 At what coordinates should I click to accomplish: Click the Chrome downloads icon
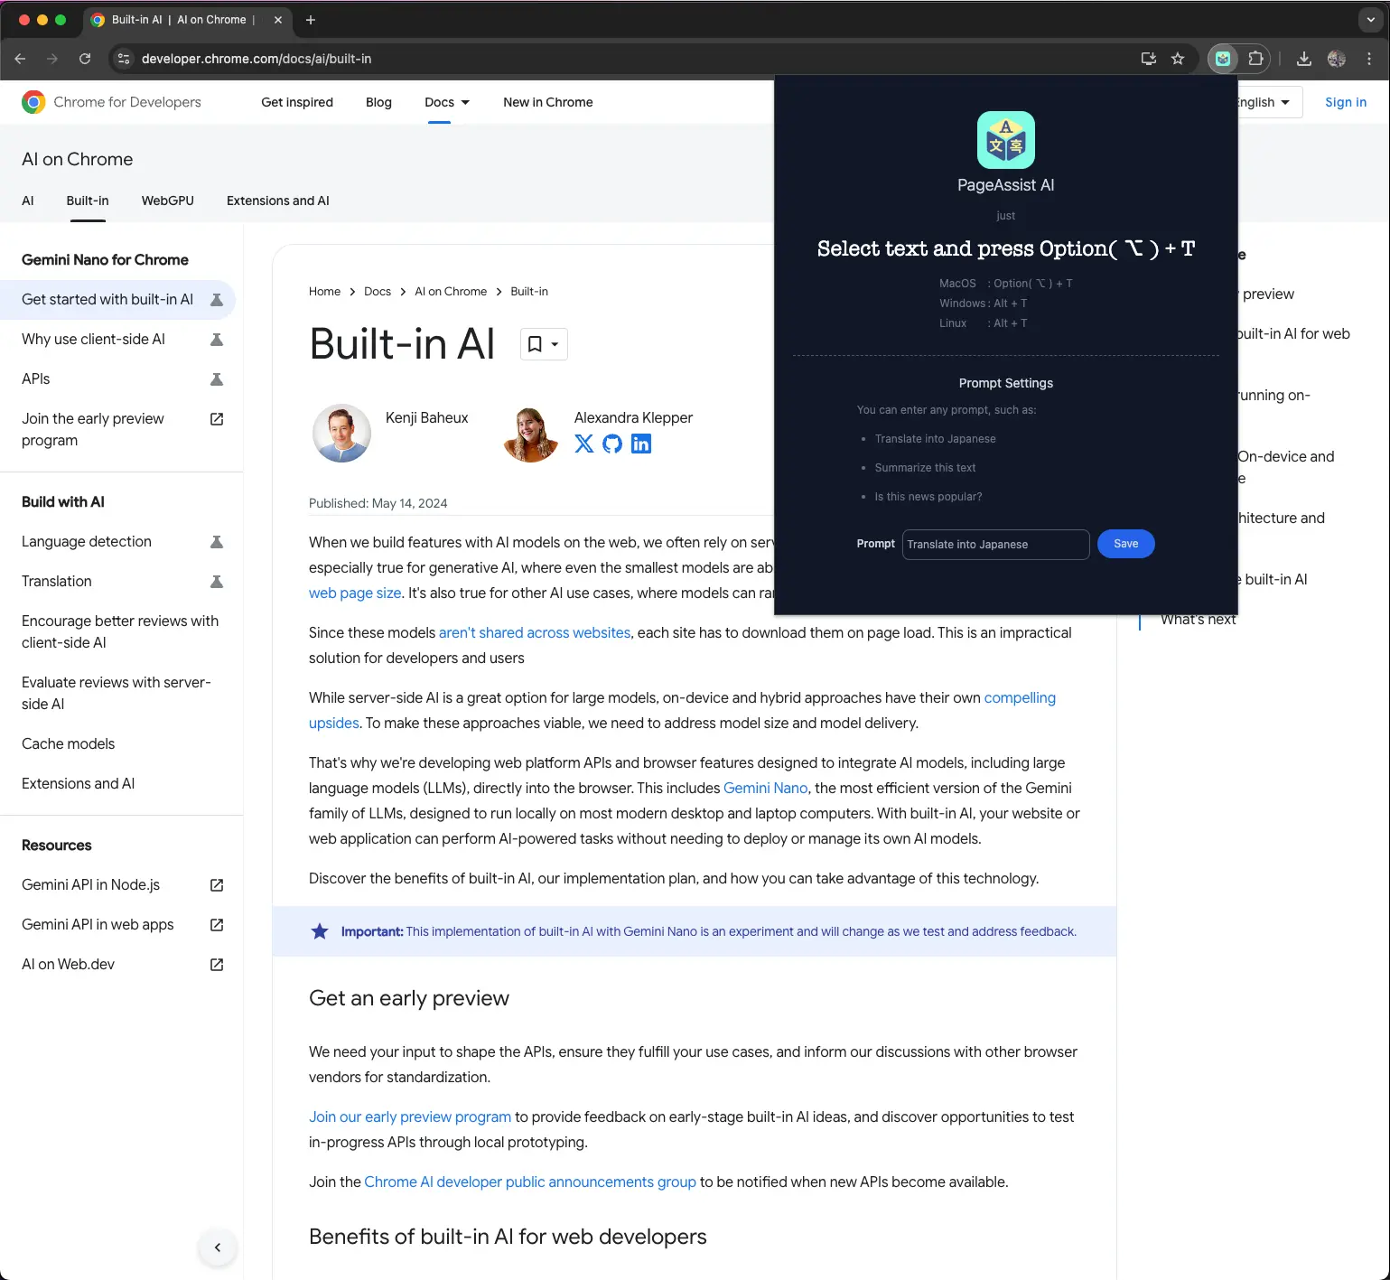point(1303,59)
